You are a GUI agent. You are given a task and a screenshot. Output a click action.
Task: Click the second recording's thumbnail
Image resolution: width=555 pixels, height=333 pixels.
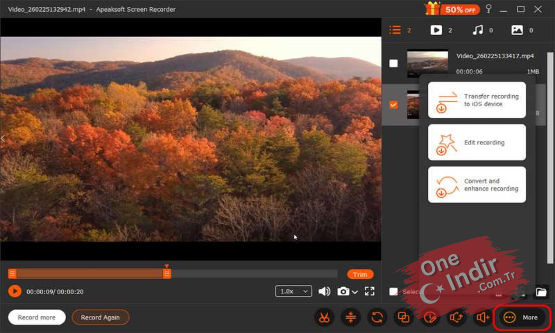(x=413, y=105)
